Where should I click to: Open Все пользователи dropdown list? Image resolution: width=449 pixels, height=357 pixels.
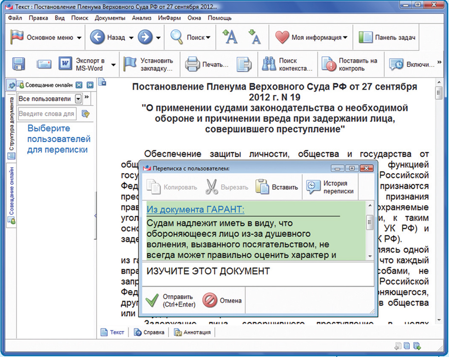coord(78,99)
